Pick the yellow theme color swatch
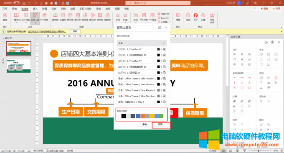The image size is (284, 153). coord(152,116)
